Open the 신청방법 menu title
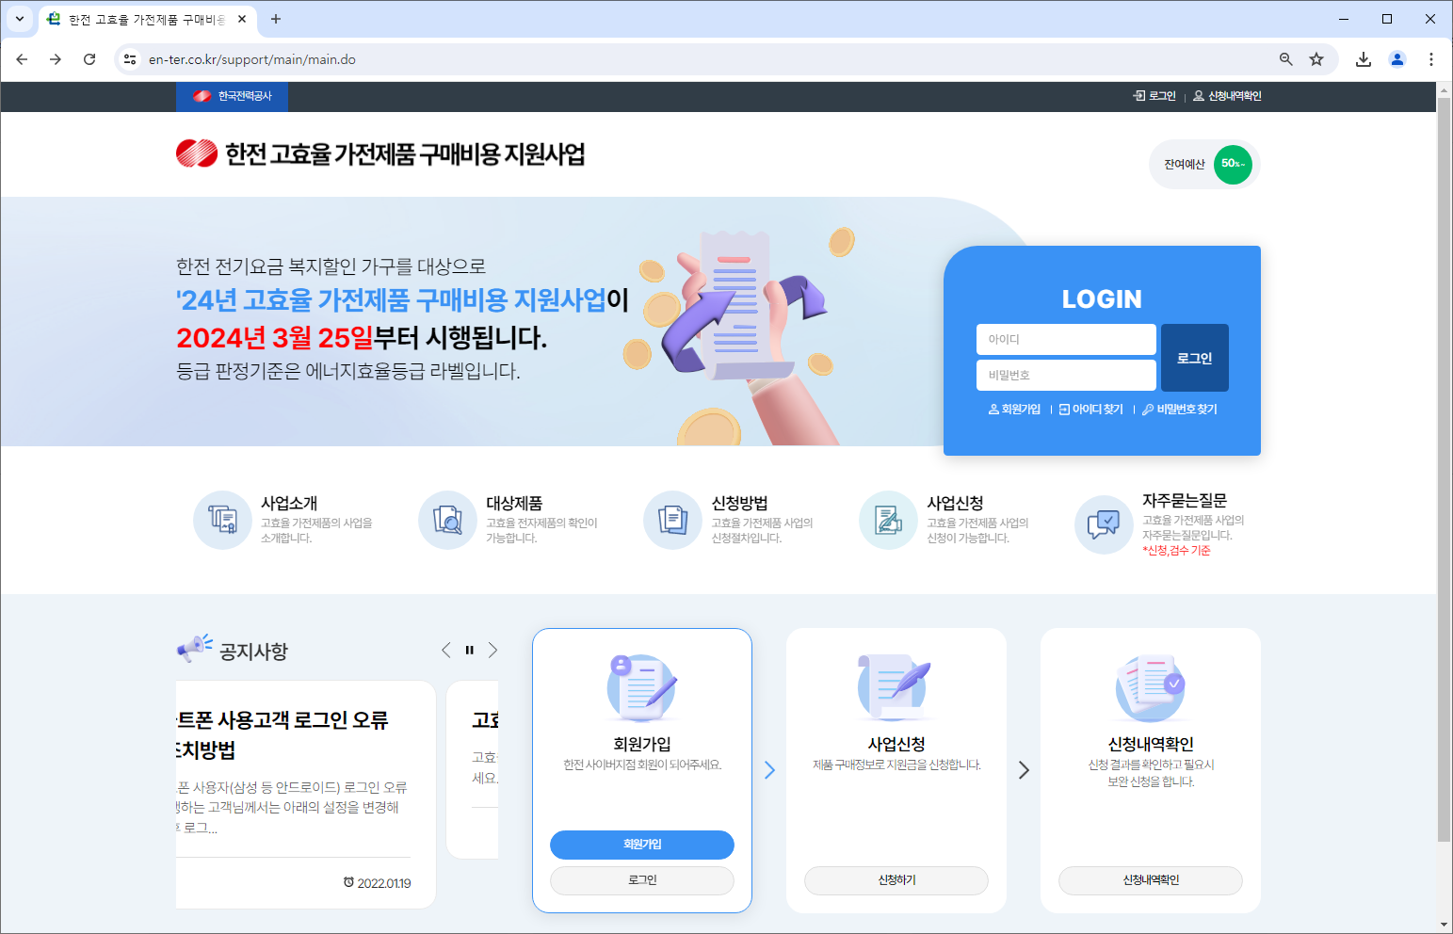Image resolution: width=1453 pixels, height=934 pixels. tap(739, 504)
